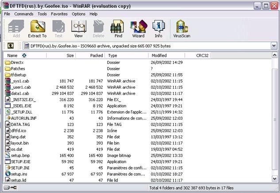
Task: Open the Favorites menu
Action: 59,14
